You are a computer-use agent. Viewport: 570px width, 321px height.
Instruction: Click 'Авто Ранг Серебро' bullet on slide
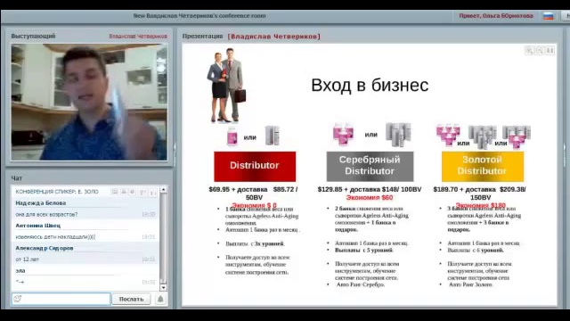click(360, 284)
